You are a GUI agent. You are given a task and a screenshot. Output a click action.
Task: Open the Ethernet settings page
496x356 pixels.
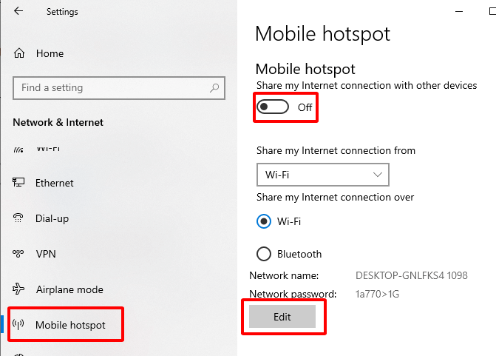(55, 183)
